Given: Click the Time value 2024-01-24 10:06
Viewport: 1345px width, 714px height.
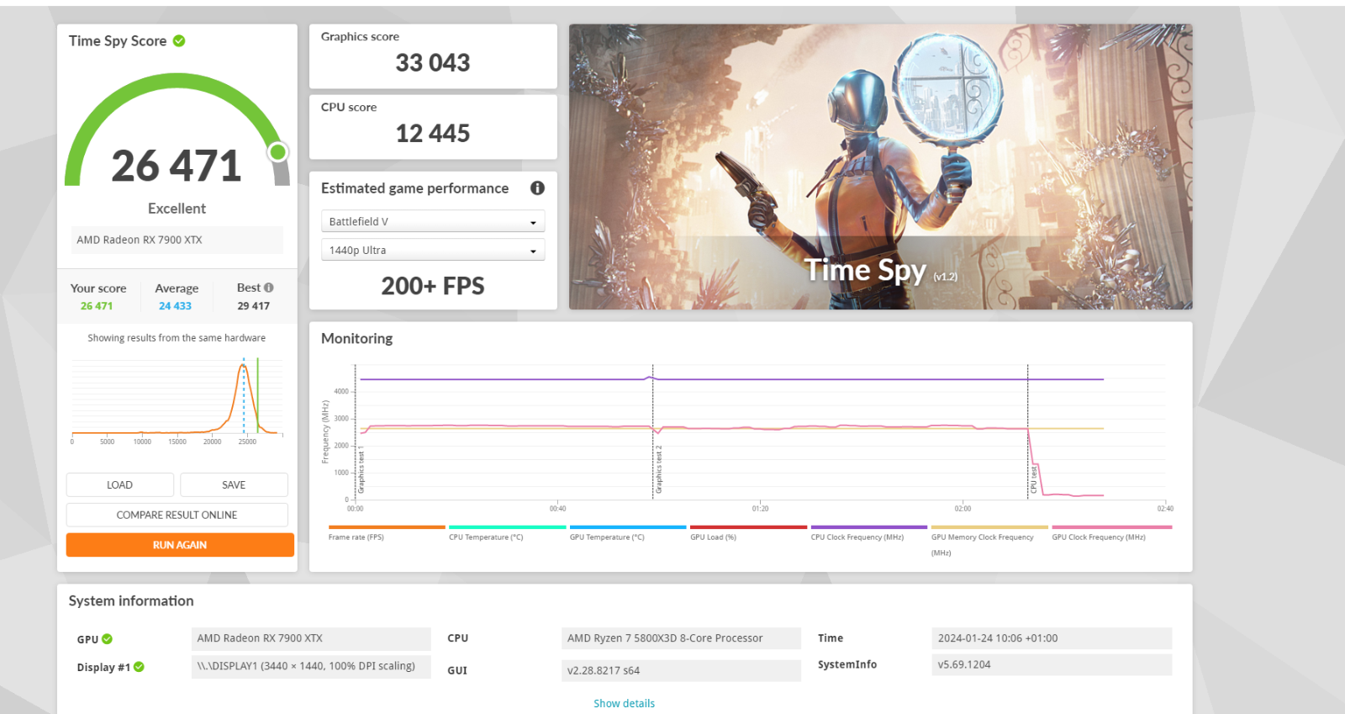Looking at the screenshot, I should coord(1052,638).
